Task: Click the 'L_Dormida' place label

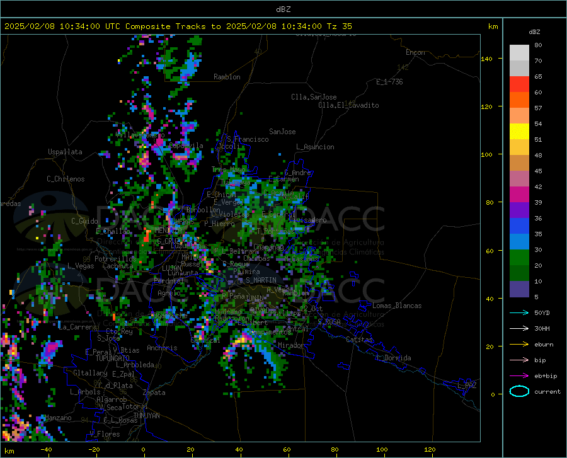Action: point(393,358)
